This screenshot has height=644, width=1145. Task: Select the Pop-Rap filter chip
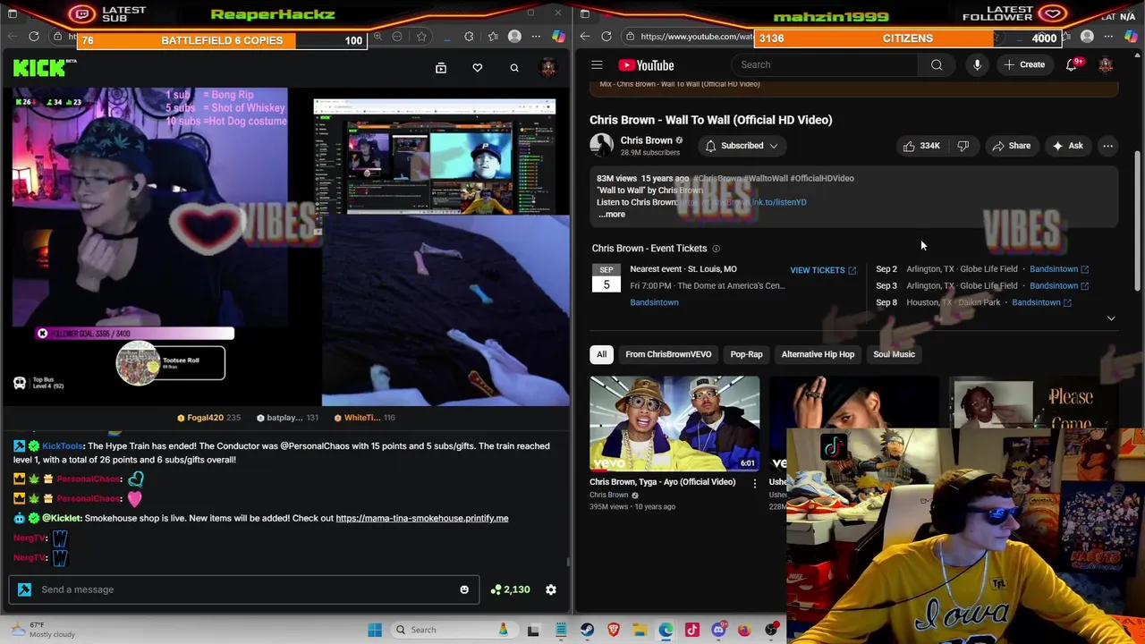(x=746, y=354)
